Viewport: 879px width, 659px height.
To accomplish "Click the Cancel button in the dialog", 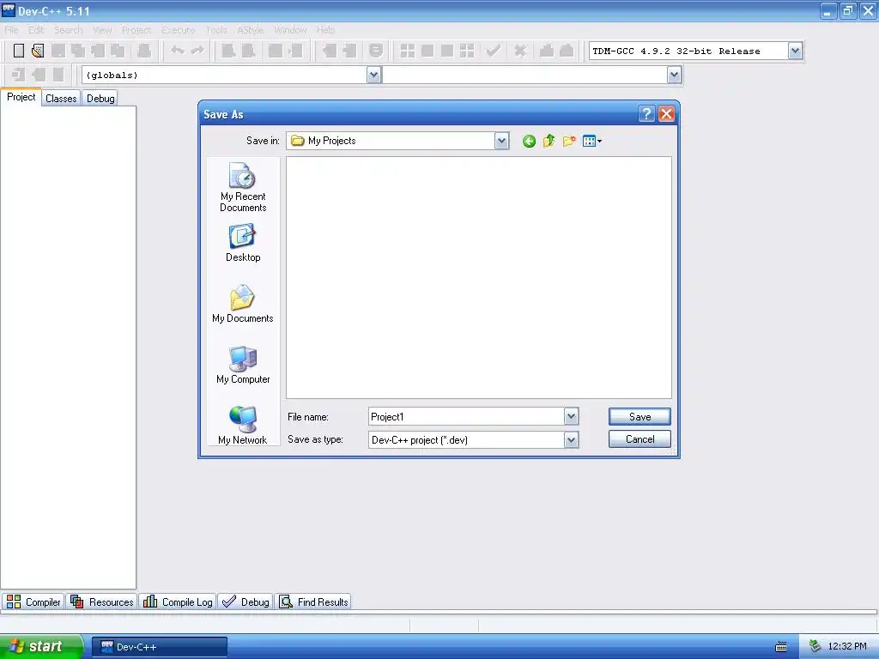I will [640, 438].
